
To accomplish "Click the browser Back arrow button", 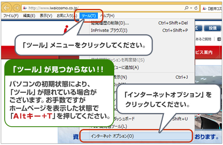I will click(x=6, y=8).
